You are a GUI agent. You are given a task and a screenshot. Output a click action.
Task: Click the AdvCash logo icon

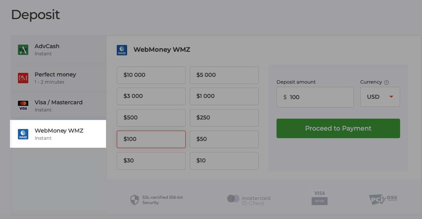[23, 50]
